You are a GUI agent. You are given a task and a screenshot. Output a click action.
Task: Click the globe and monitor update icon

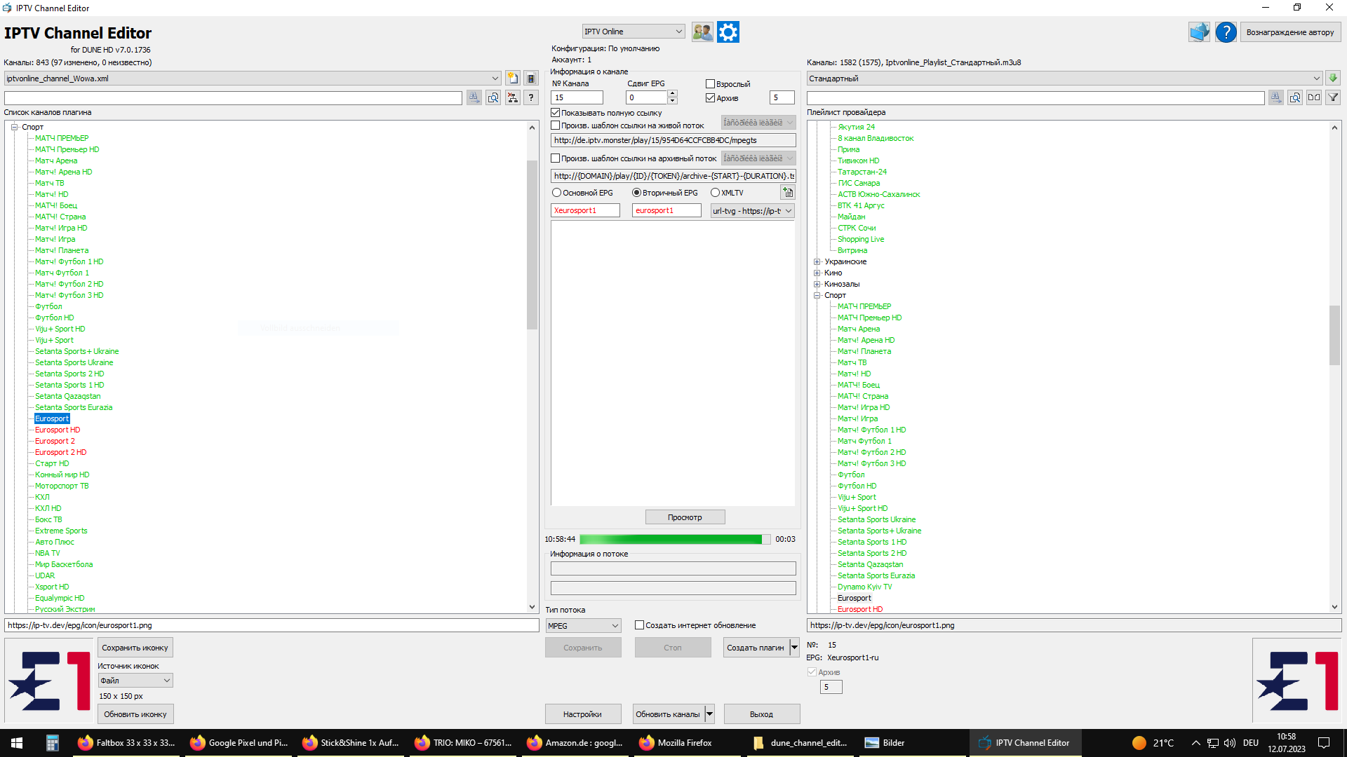click(x=1199, y=32)
